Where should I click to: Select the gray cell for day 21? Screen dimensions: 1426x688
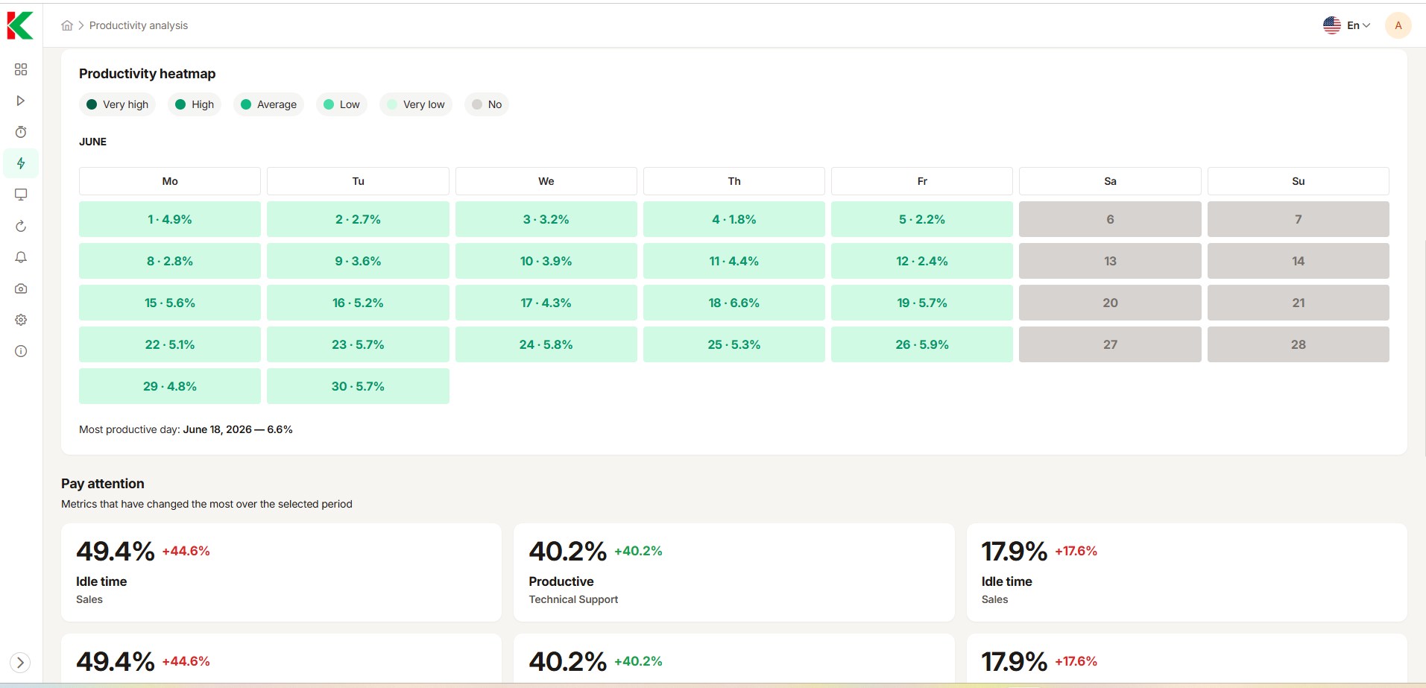1299,303
